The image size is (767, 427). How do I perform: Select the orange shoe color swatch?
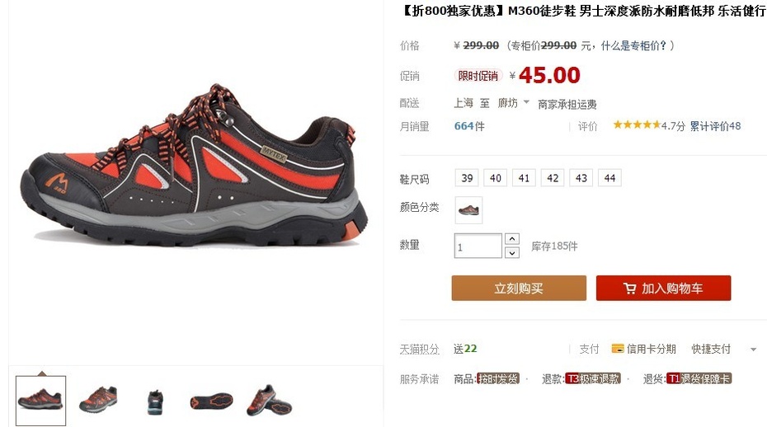coord(468,210)
